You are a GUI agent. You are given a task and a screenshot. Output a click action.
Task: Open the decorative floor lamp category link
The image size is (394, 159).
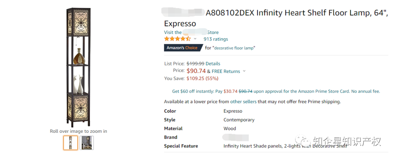coord(234,48)
